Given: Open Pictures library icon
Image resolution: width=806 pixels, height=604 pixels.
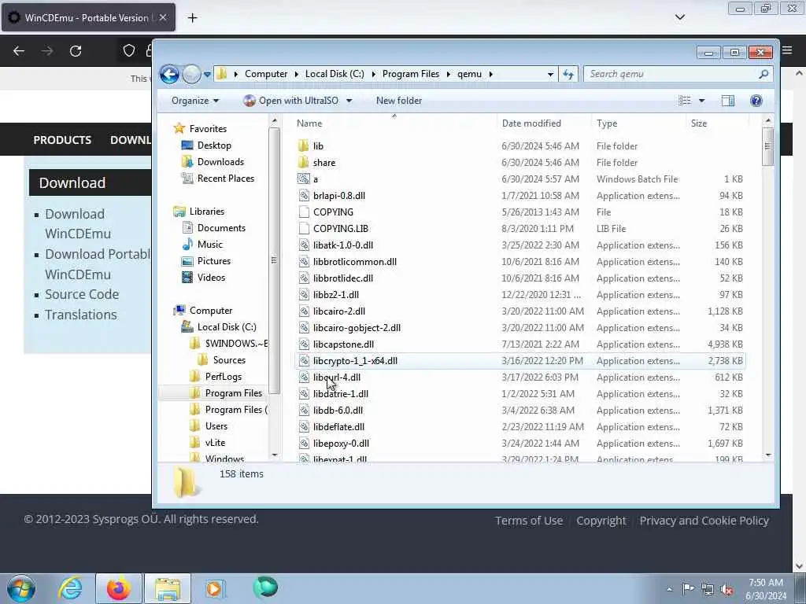Looking at the screenshot, I should pos(187,261).
